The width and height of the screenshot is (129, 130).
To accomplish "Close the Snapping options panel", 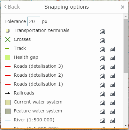I will [123, 7].
